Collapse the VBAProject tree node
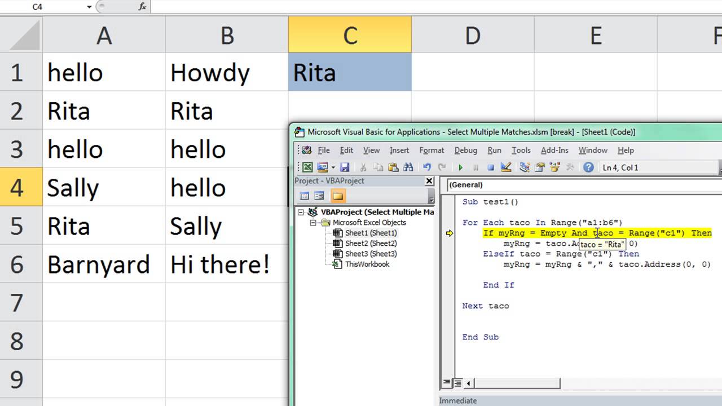 [301, 213]
